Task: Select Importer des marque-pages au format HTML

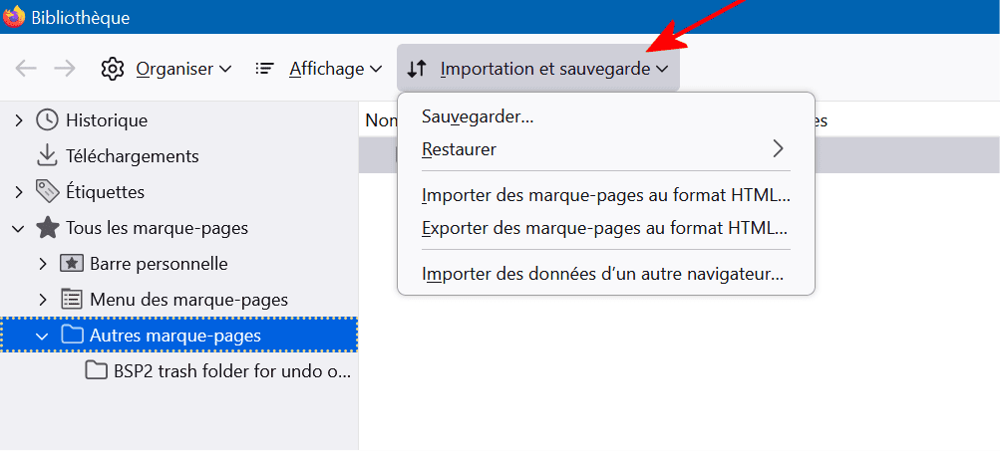Action: pos(606,195)
